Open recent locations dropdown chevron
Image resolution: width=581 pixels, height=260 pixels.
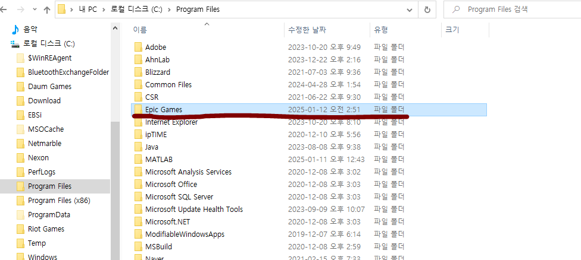click(35, 10)
